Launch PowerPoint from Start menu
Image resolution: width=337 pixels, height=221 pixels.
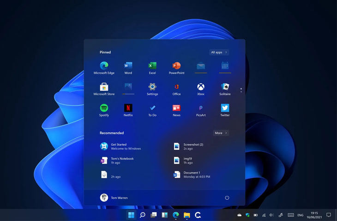tap(176, 66)
